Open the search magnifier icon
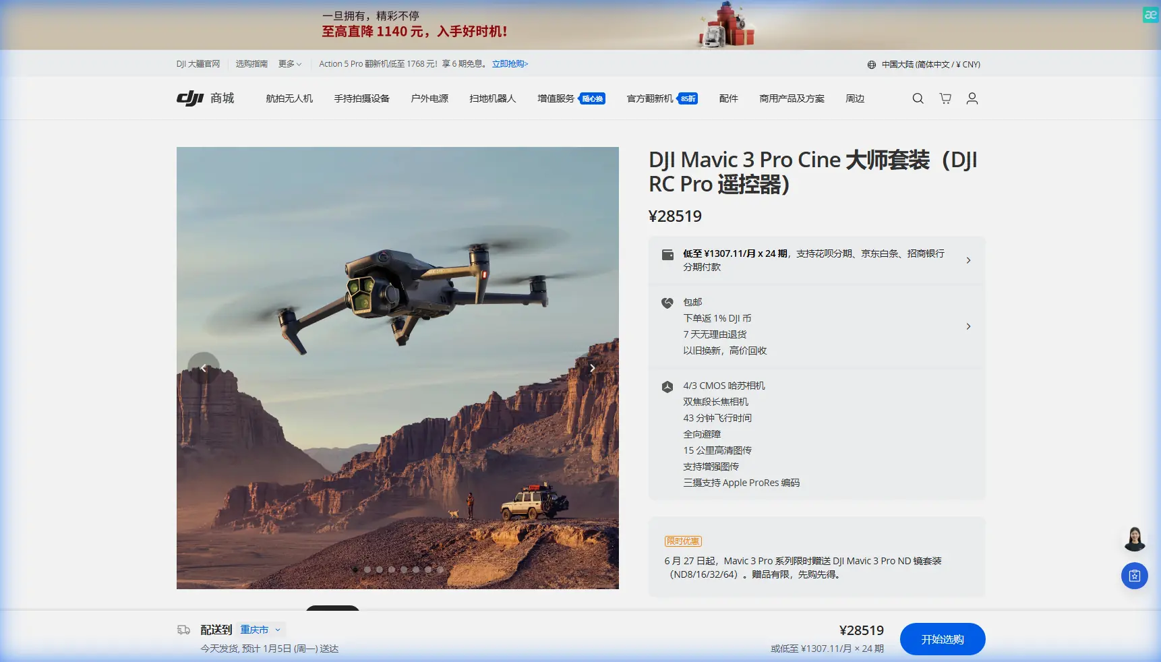Viewport: 1161px width, 662px height. [918, 98]
